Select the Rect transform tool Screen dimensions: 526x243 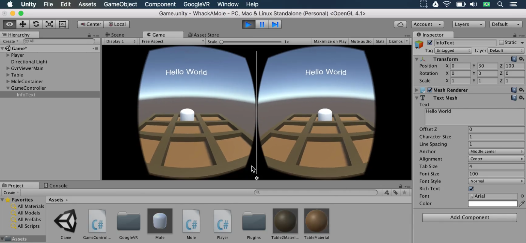(x=62, y=24)
